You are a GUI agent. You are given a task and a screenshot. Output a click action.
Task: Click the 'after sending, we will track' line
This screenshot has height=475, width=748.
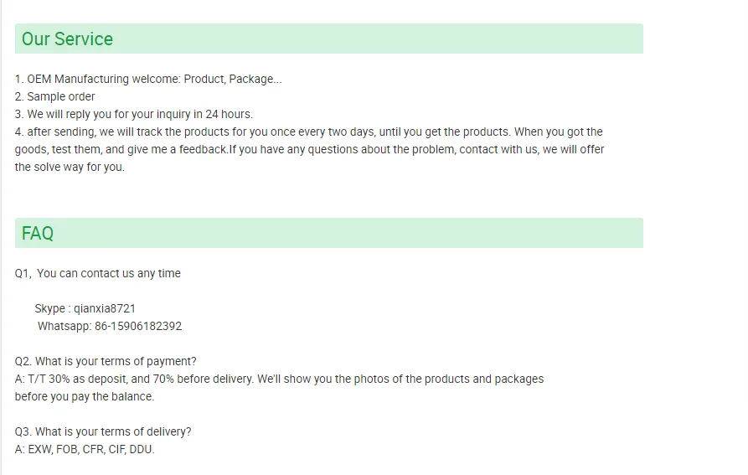pyautogui.click(x=308, y=132)
